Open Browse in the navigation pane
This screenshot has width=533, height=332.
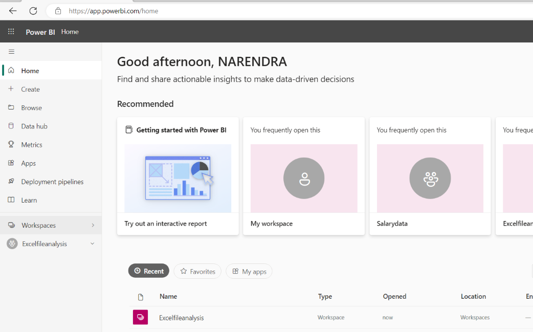click(51, 107)
